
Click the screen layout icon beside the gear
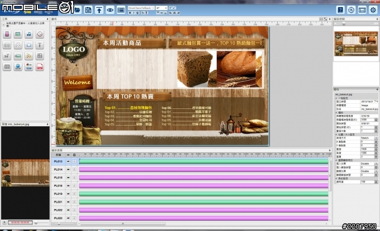(x=362, y=10)
